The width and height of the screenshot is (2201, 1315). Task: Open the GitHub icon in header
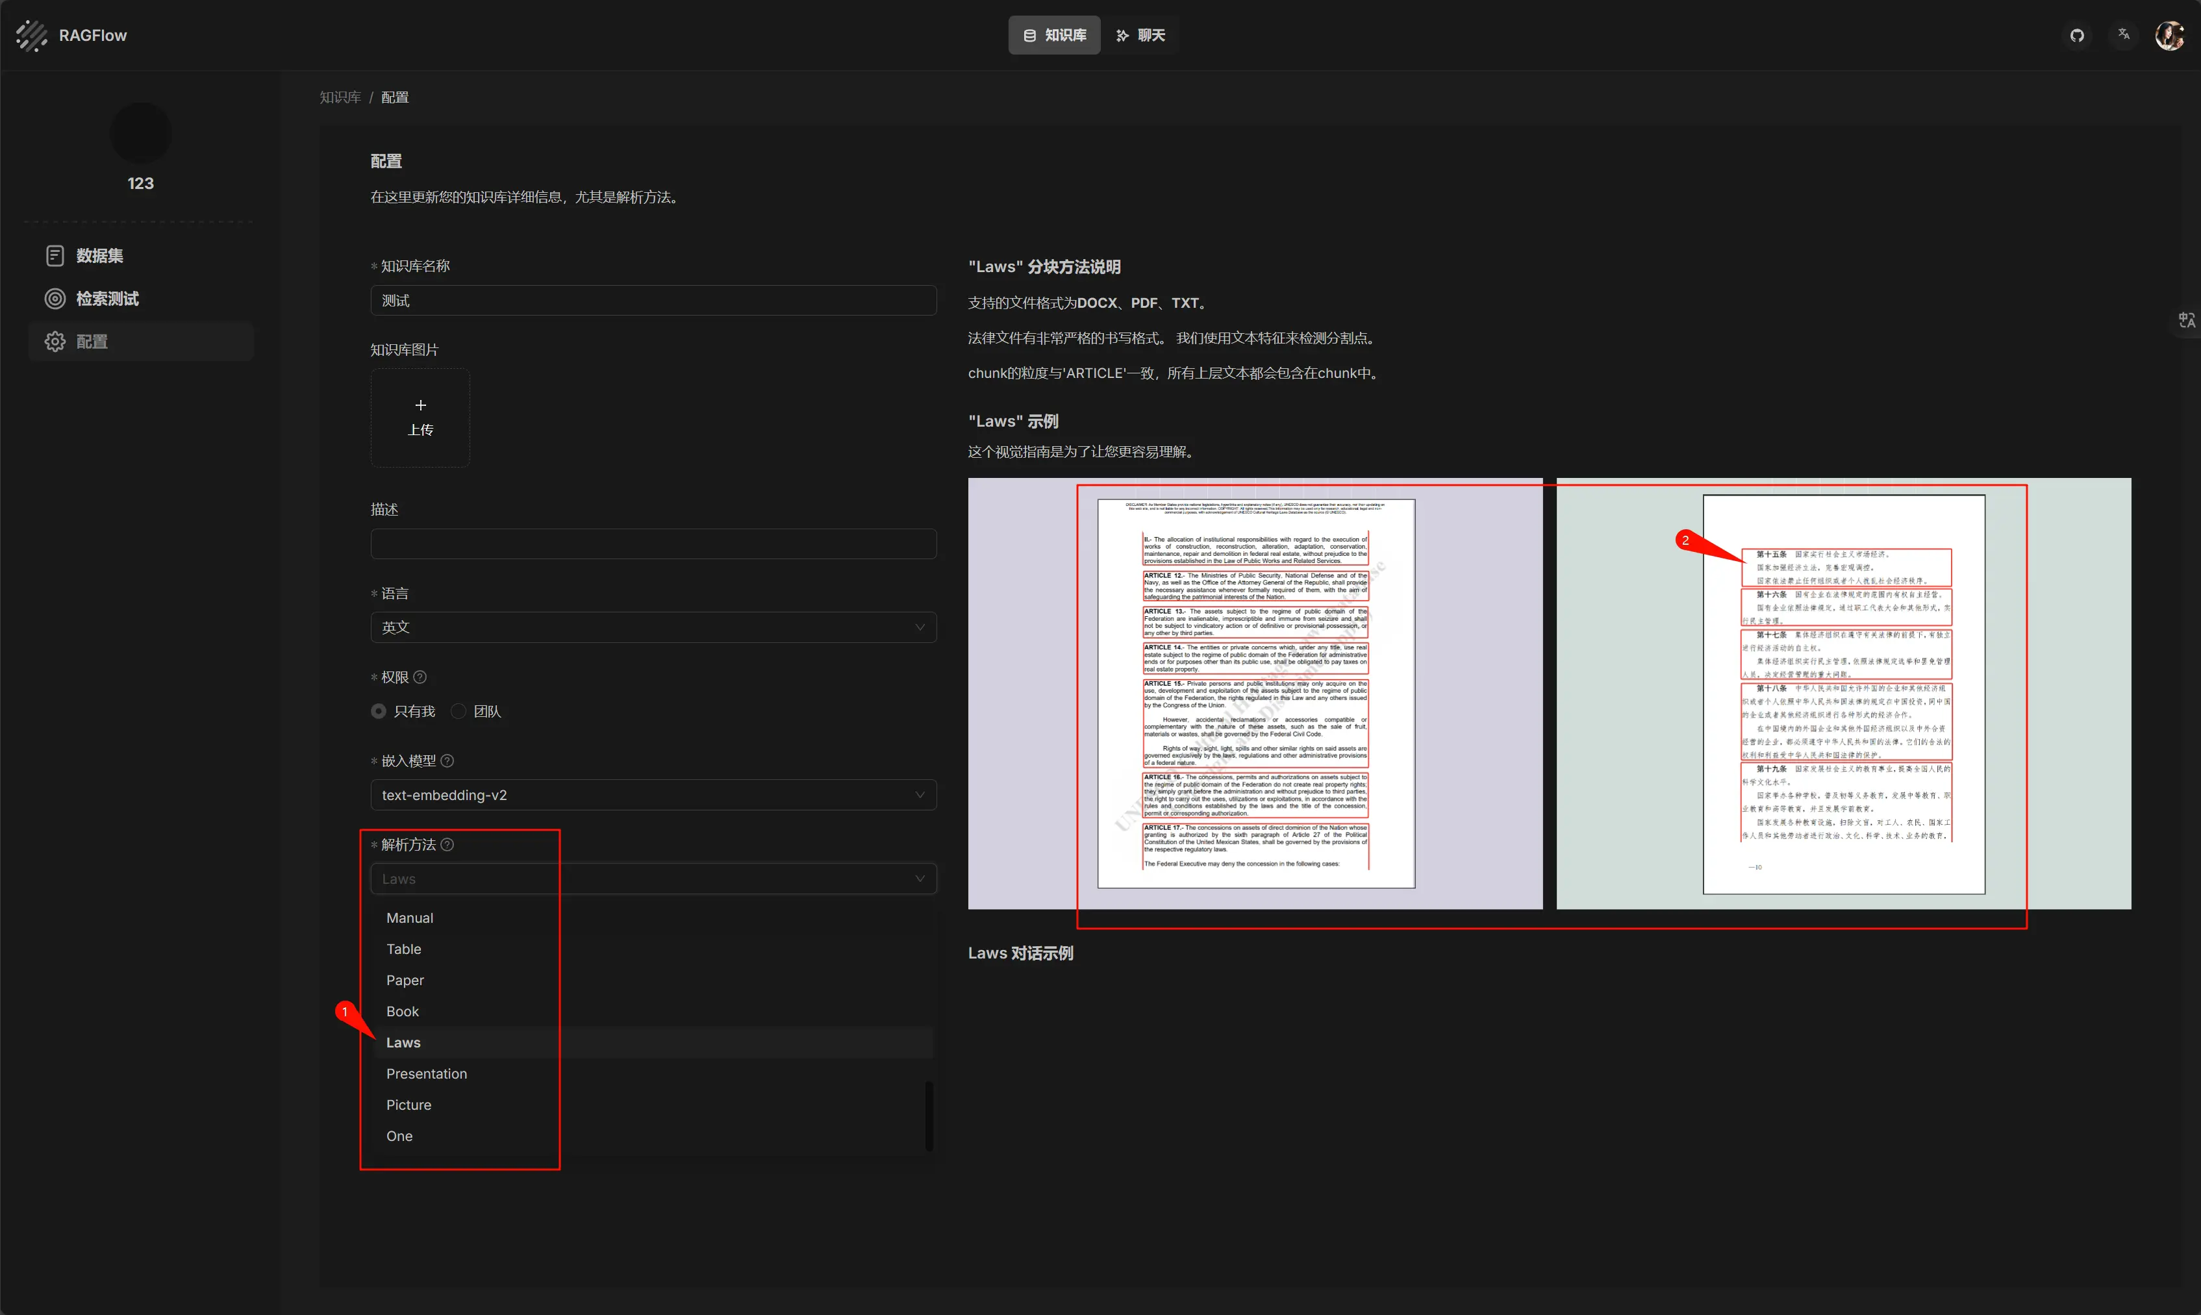[2076, 36]
